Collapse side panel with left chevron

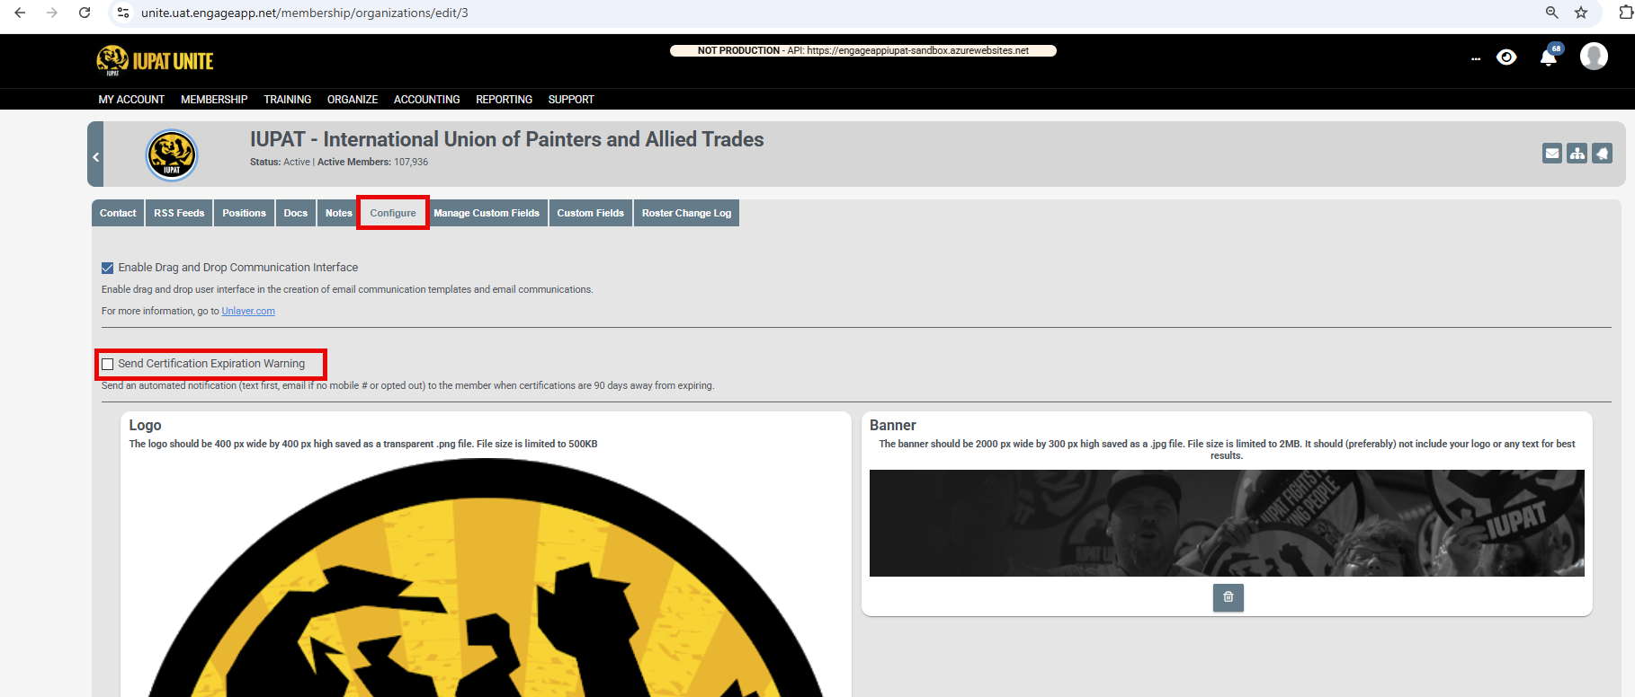(95, 156)
